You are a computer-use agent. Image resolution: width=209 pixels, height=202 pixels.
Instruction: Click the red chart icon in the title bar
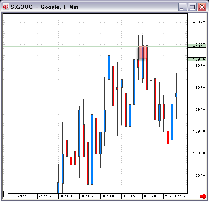[x=6, y=7]
